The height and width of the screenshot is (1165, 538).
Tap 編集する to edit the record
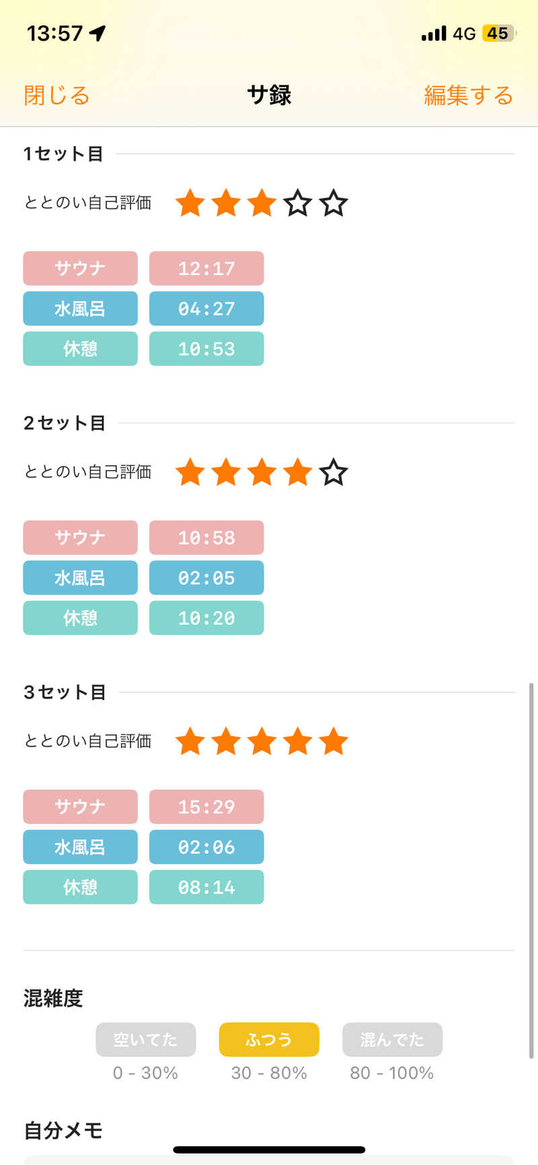(x=468, y=96)
